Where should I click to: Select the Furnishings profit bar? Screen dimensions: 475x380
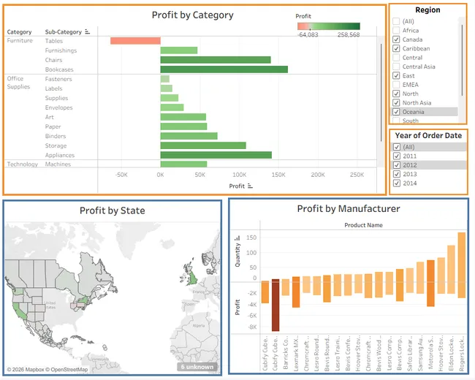(179, 50)
